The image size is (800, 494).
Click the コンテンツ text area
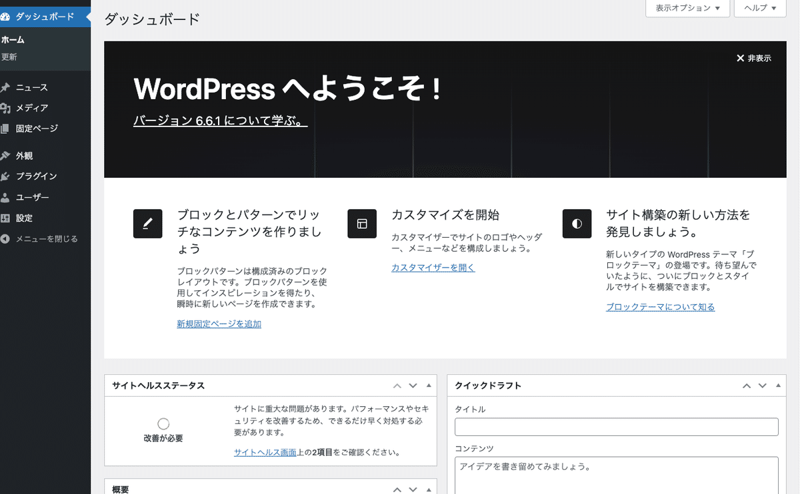[617, 475]
